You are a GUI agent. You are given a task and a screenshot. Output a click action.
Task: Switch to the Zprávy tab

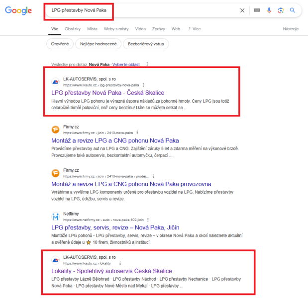click(x=159, y=29)
